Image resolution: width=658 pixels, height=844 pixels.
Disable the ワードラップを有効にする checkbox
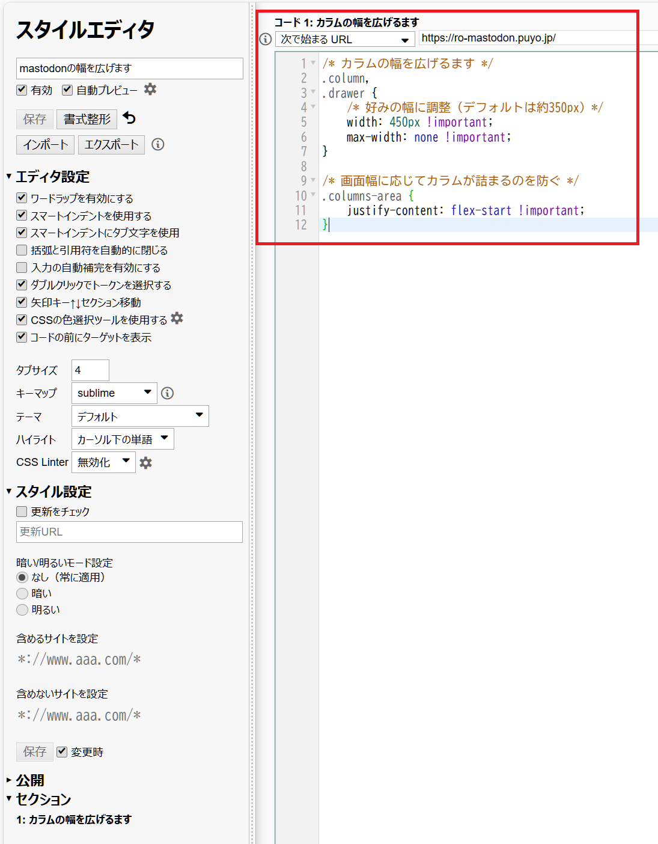(22, 198)
